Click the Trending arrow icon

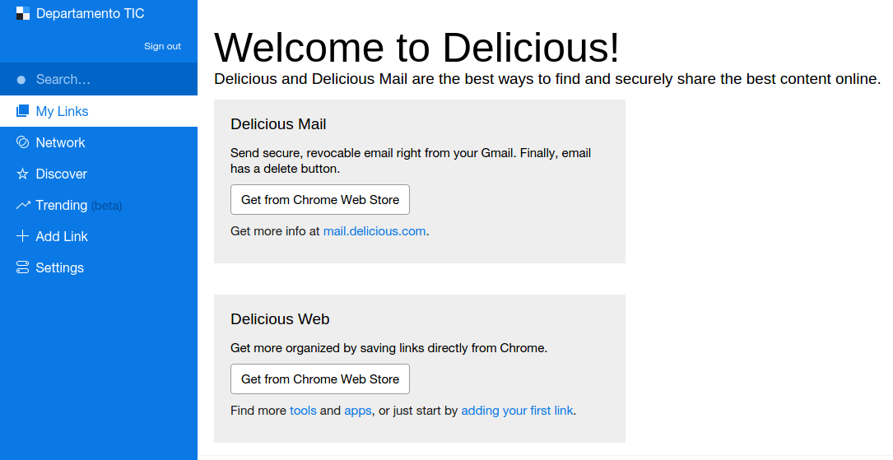pos(22,205)
